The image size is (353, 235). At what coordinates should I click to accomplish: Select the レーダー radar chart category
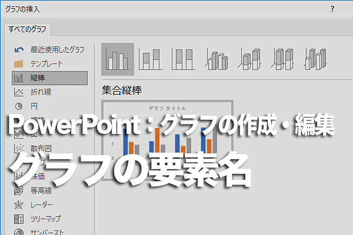[x=49, y=205]
